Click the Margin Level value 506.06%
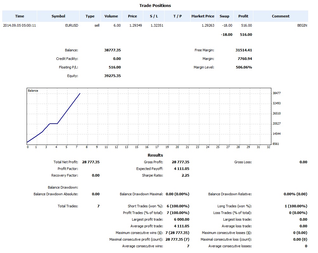318x253 pixels. [244, 67]
